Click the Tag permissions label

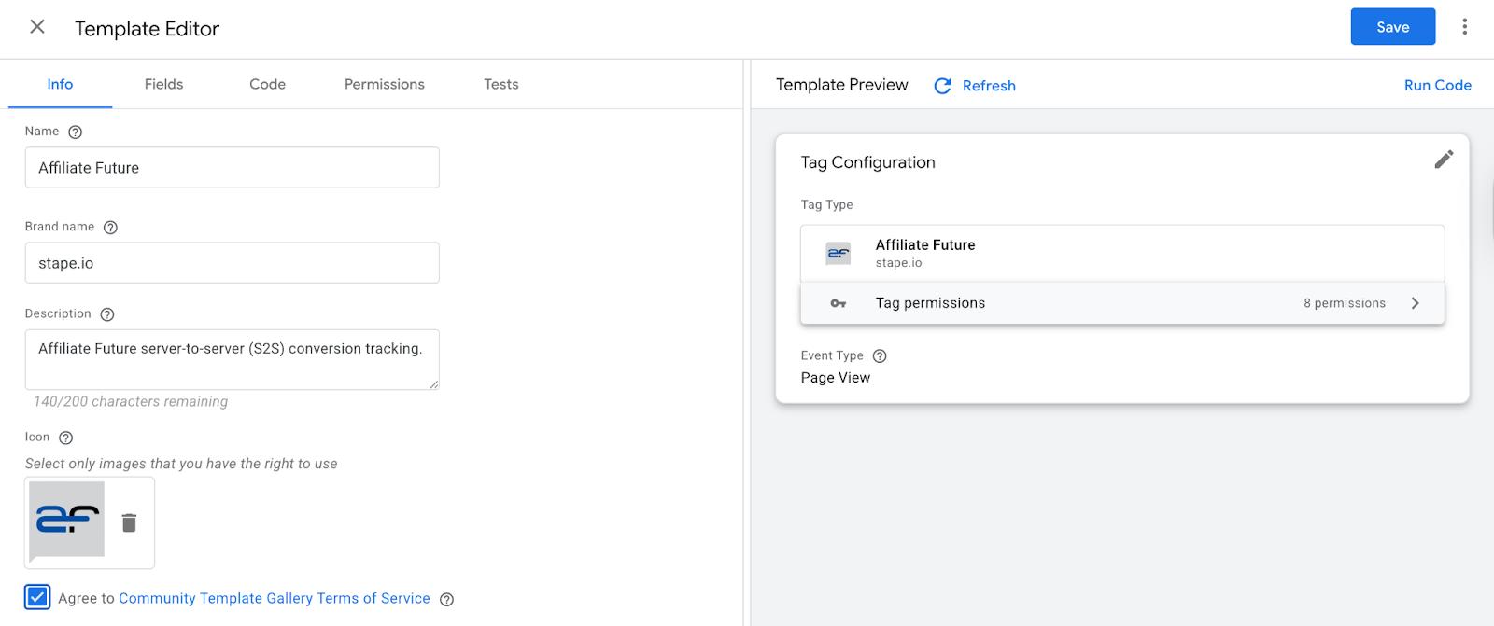pos(930,303)
